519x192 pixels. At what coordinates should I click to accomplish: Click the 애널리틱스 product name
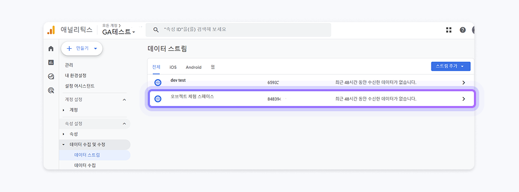pos(77,30)
